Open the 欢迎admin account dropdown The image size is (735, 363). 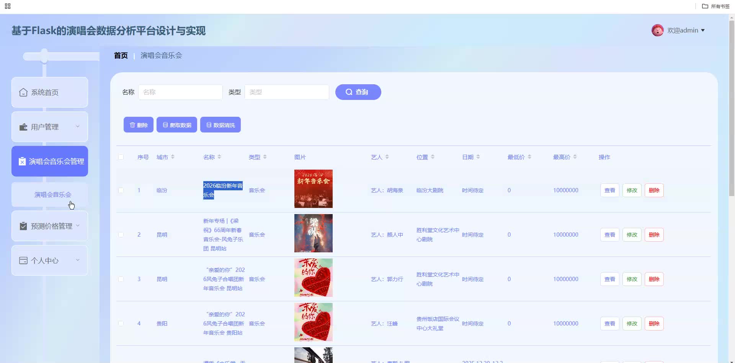[x=686, y=30]
